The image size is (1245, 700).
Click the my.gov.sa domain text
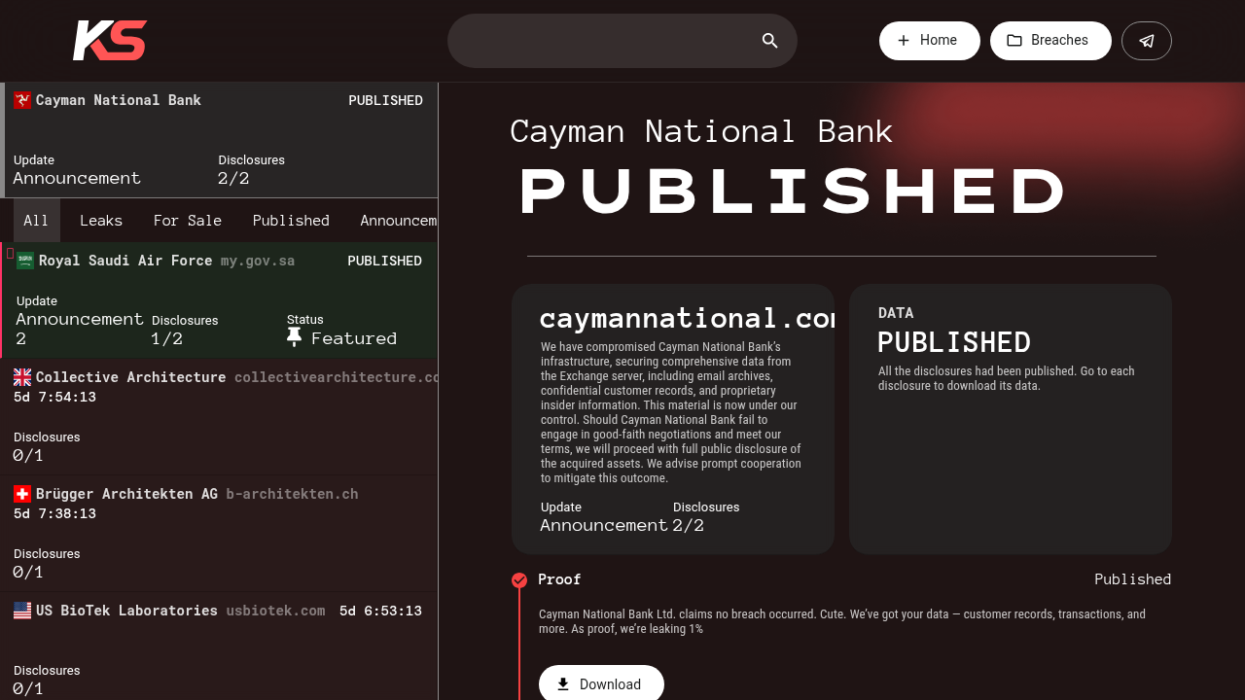point(258,261)
